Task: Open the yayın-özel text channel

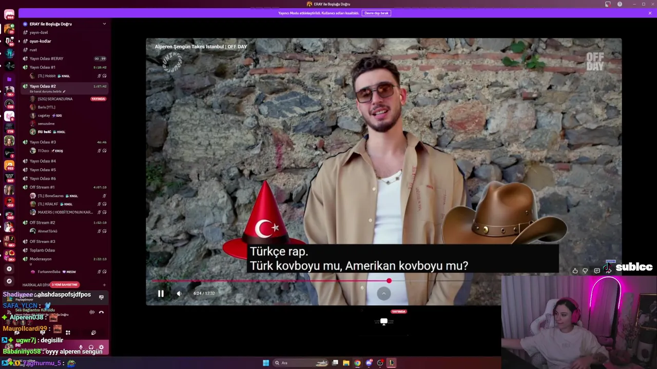Action: [64, 32]
